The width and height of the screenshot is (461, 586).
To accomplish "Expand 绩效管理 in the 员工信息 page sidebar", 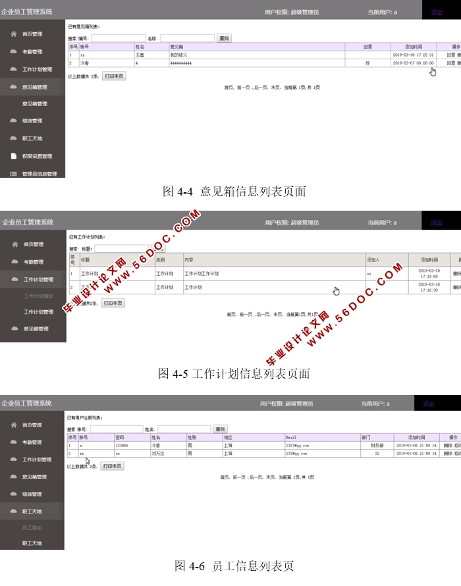I will (32, 494).
